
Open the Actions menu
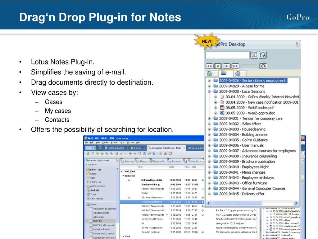114,143
